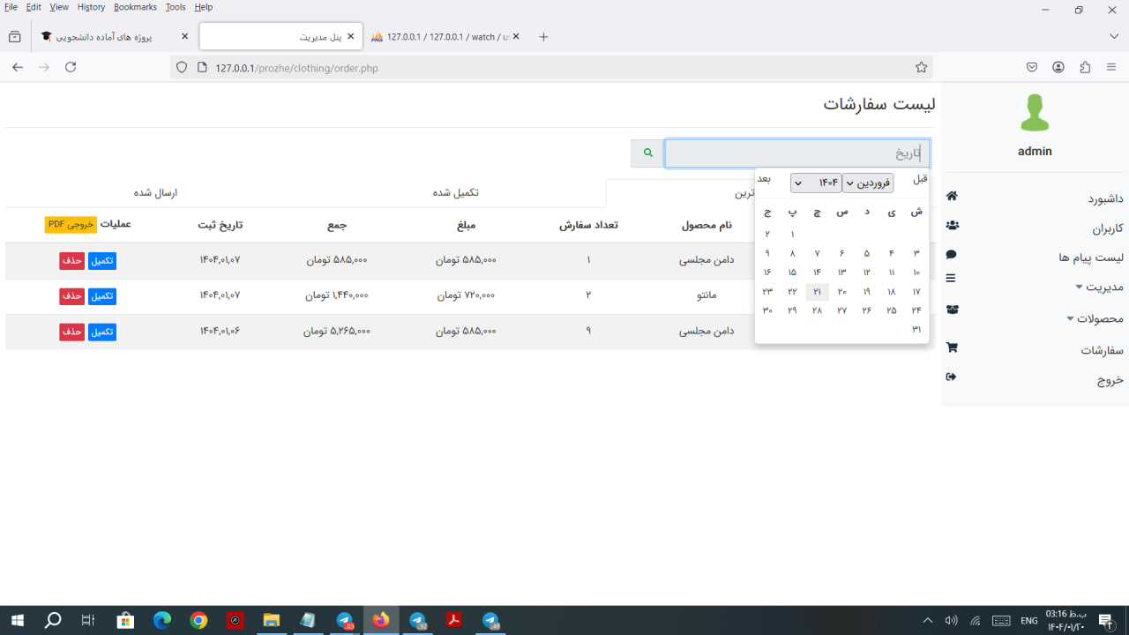Bookmark this page with the star icon

point(921,67)
